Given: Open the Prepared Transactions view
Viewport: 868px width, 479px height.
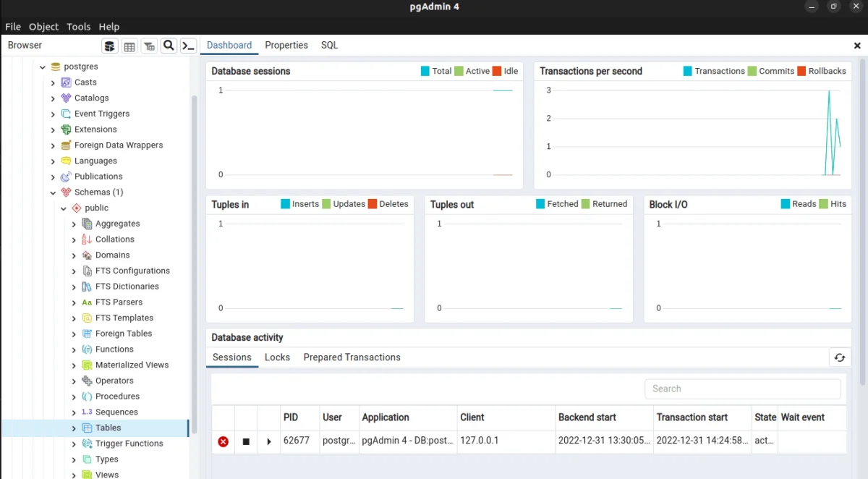Looking at the screenshot, I should pos(352,357).
